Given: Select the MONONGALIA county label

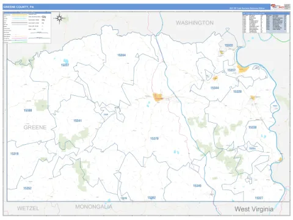Looking at the screenshot, I should pos(93,207).
